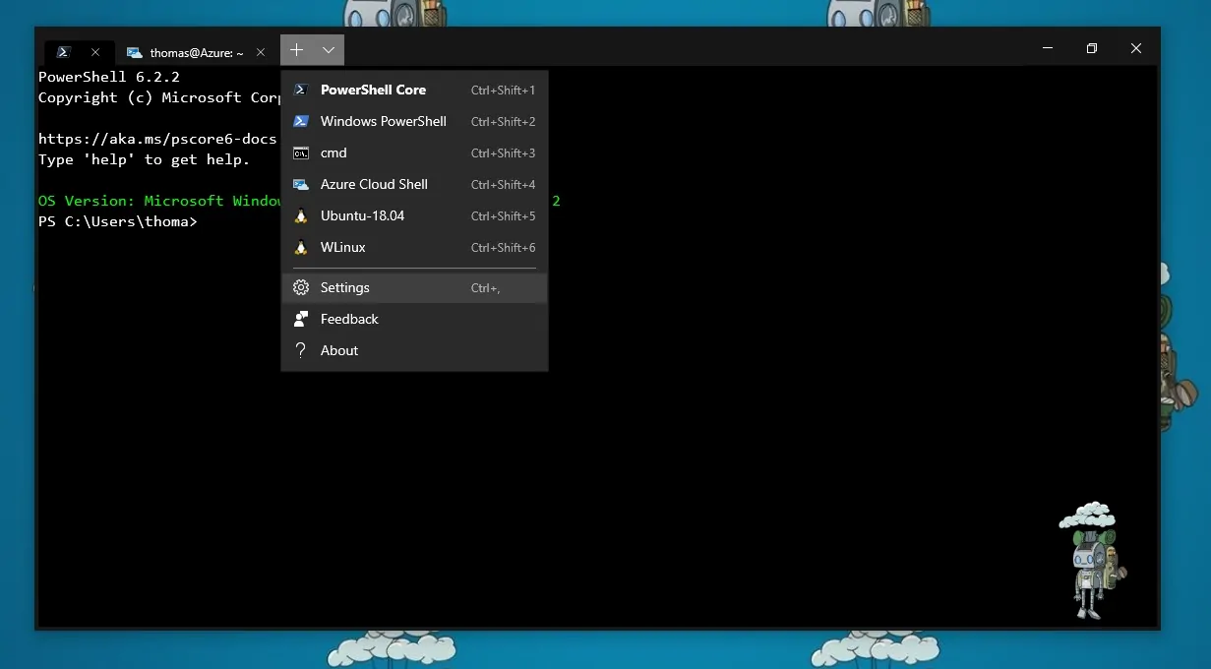Click the cmd prompt icon
The height and width of the screenshot is (669, 1211).
pyautogui.click(x=301, y=152)
